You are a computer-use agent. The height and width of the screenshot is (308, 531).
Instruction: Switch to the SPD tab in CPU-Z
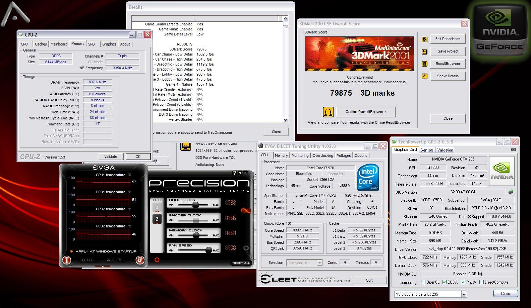coord(92,44)
